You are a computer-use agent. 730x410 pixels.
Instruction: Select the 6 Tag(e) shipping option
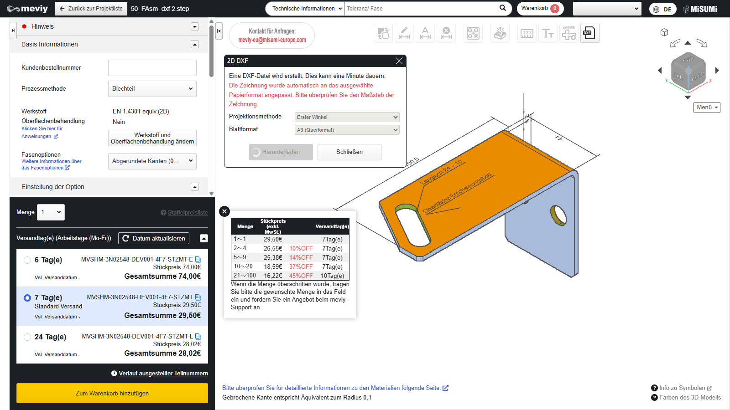[x=27, y=260]
